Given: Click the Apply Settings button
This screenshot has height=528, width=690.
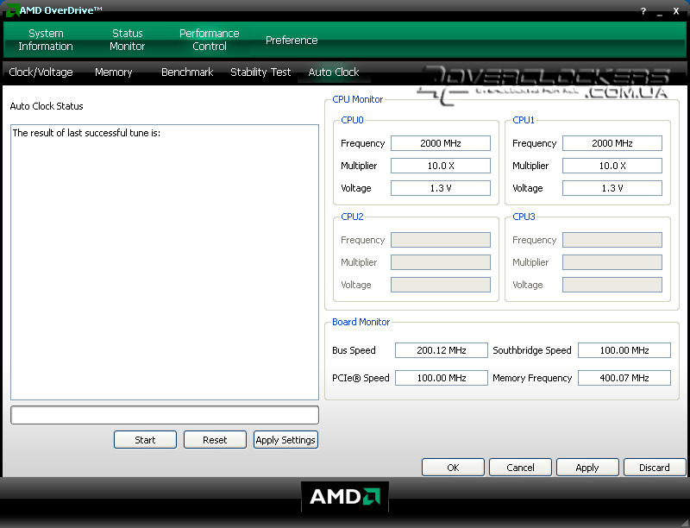Looking at the screenshot, I should coord(285,439).
